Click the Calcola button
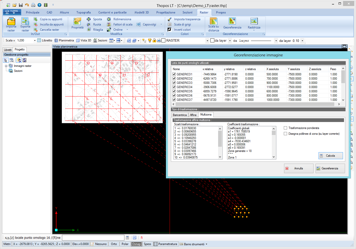This screenshot has height=249, width=356. 331,156
